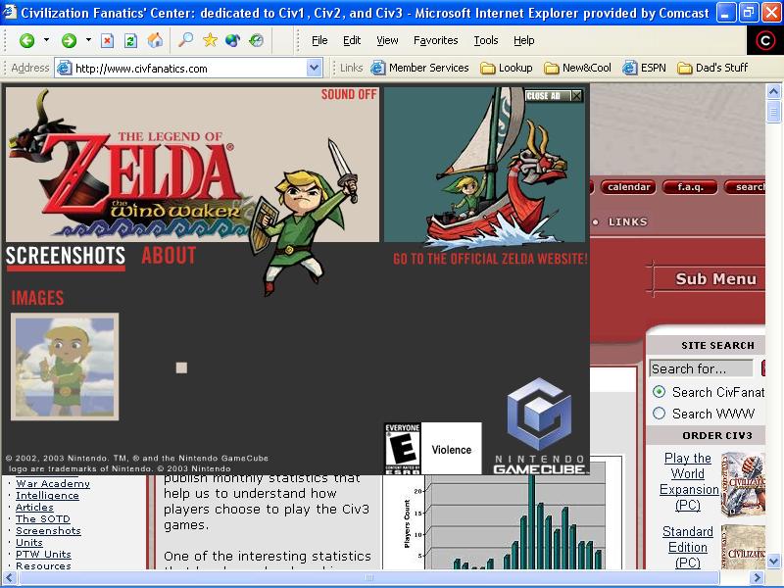The image size is (784, 588).
Task: Open the PTW Units sidebar link
Action: coord(43,554)
